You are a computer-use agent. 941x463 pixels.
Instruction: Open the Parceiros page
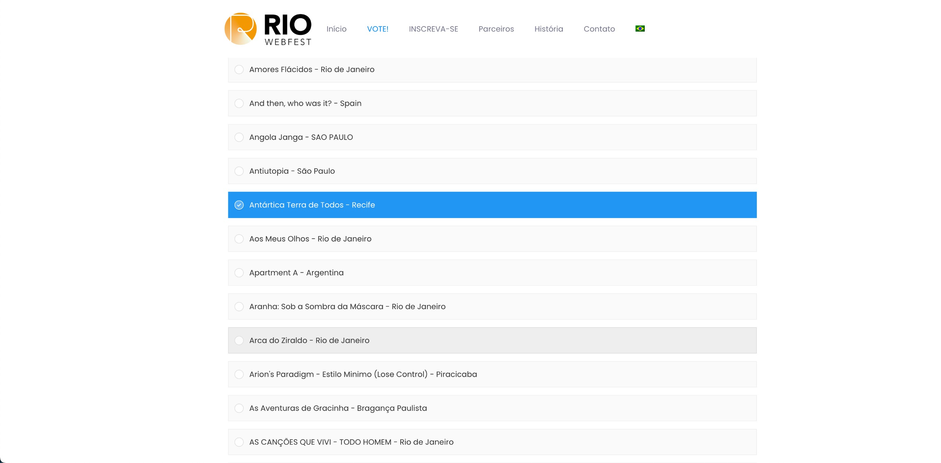click(496, 29)
